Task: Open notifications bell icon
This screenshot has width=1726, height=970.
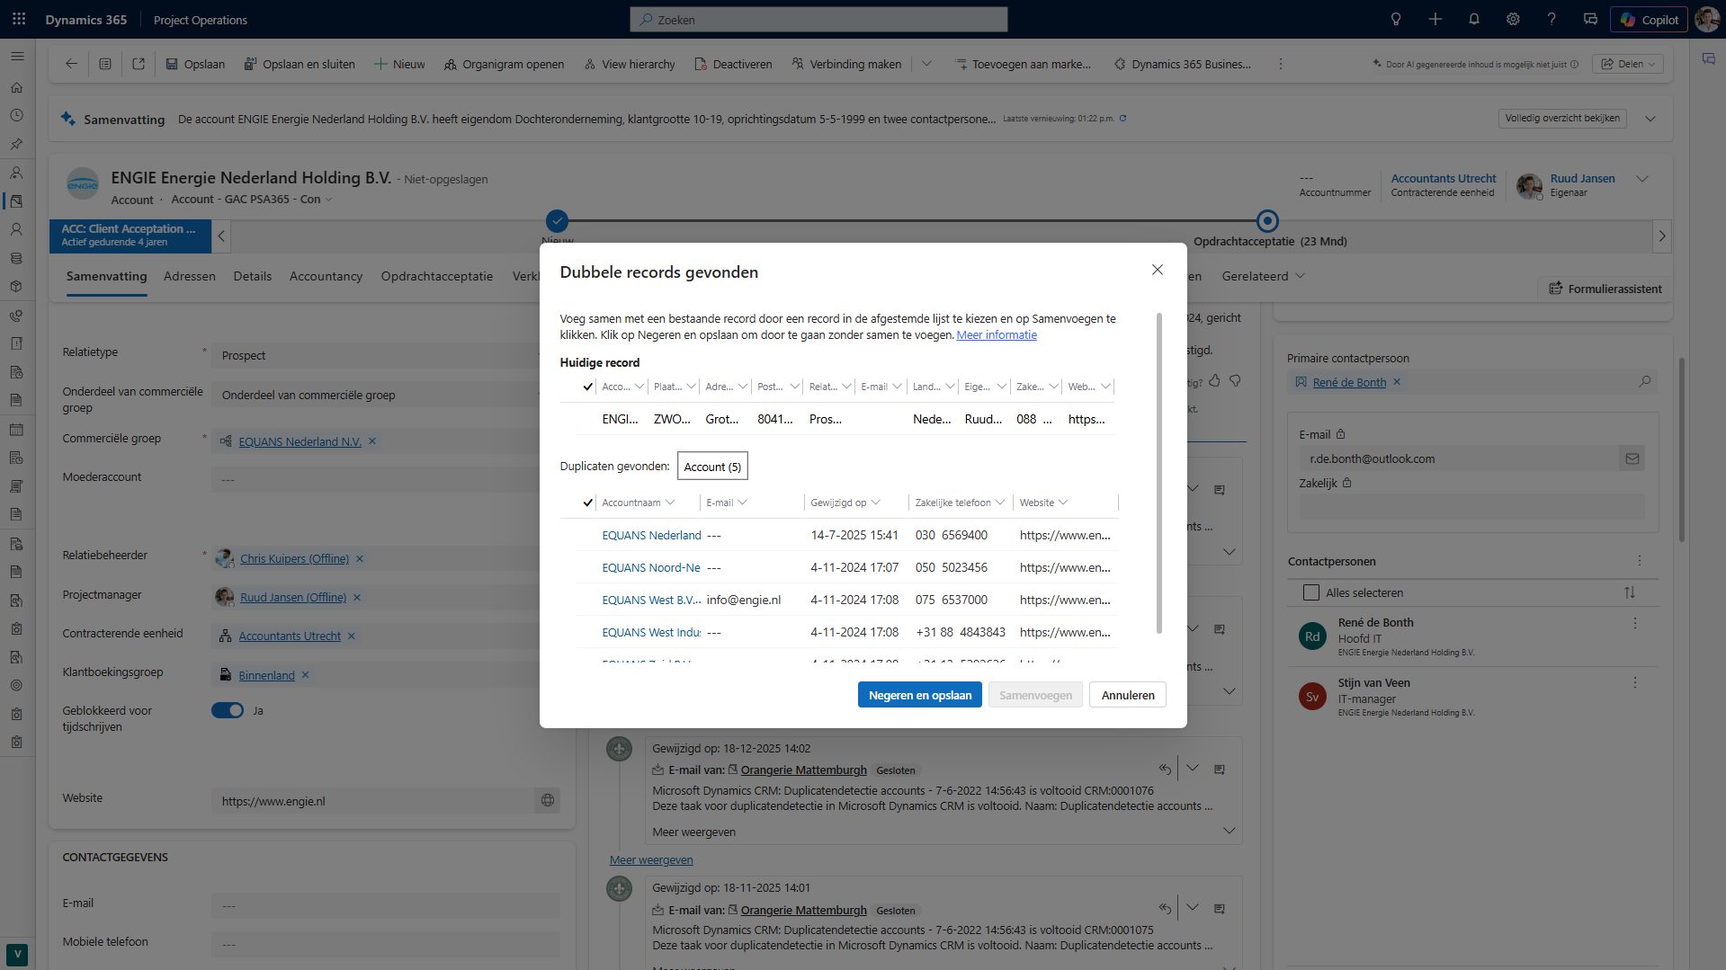Action: click(x=1473, y=20)
